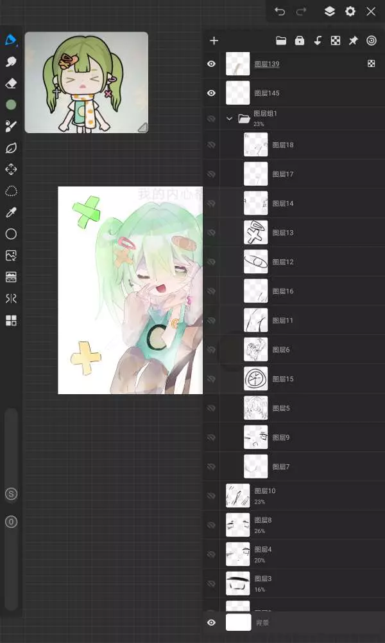Toggle the symmetry tool
385x643 pixels.
coord(11,298)
